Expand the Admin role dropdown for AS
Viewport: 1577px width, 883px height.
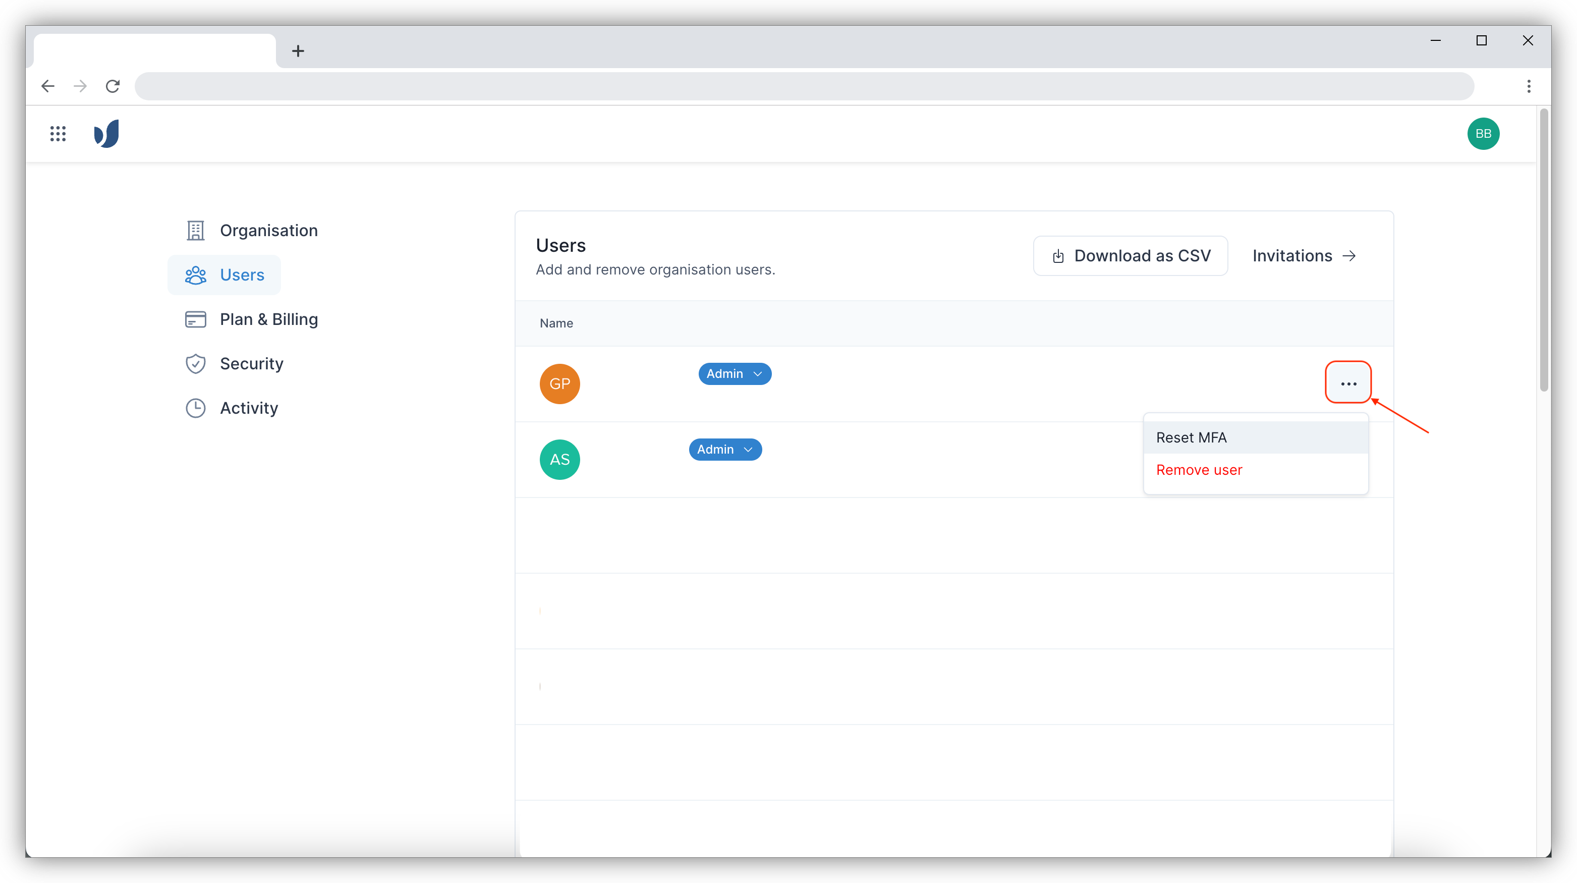coord(723,449)
